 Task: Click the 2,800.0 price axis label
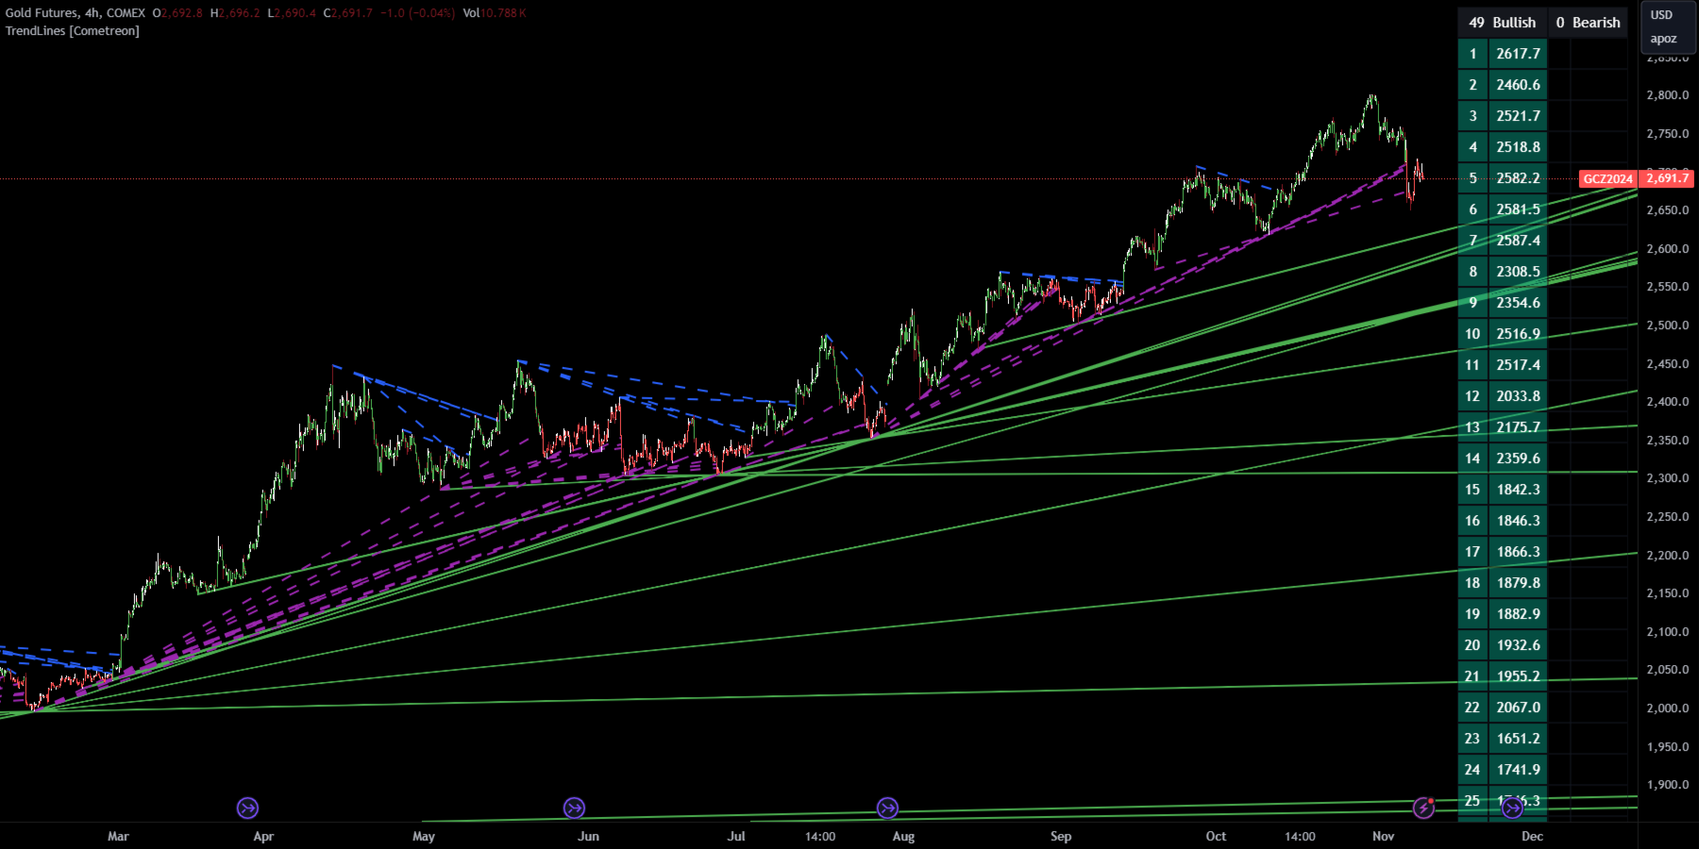pyautogui.click(x=1668, y=95)
